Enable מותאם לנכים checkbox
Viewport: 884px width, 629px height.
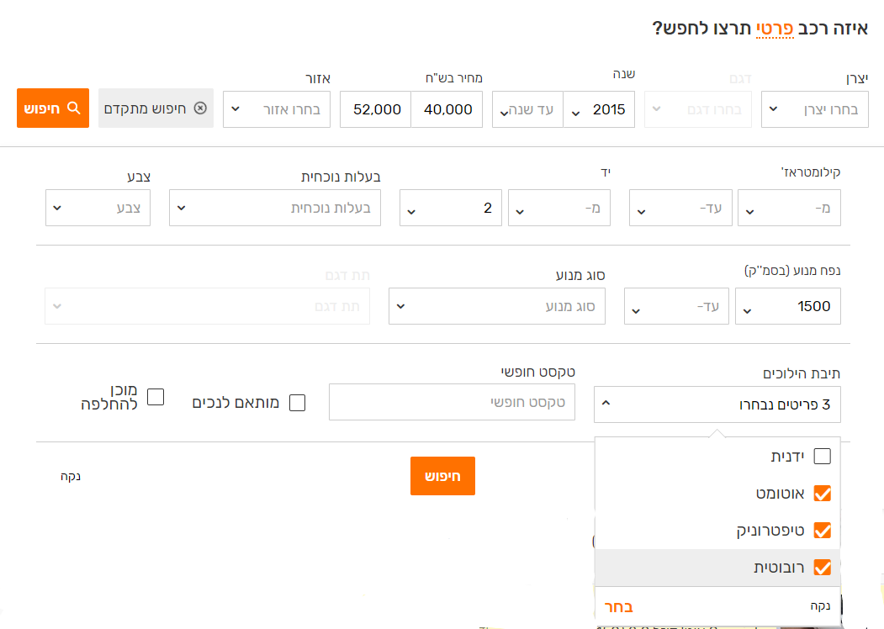point(297,403)
